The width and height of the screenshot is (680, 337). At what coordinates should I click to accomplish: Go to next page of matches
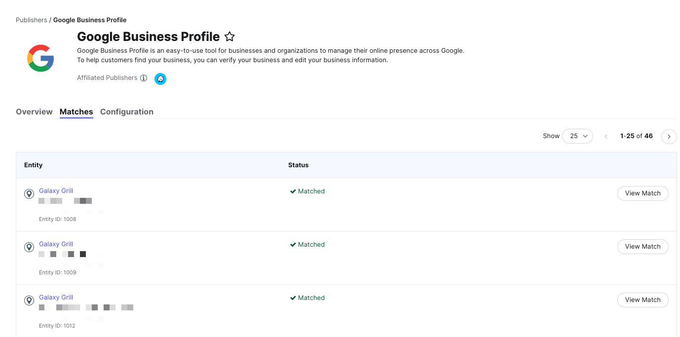tap(669, 136)
